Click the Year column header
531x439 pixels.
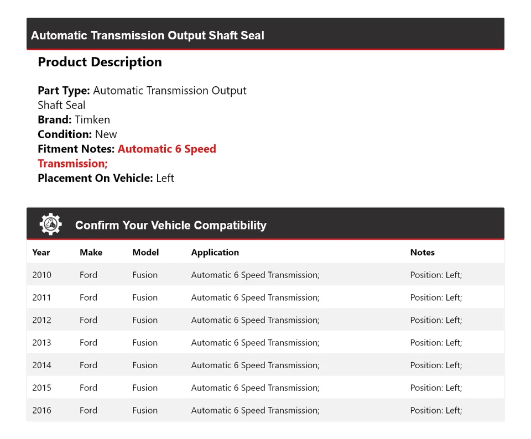point(41,252)
